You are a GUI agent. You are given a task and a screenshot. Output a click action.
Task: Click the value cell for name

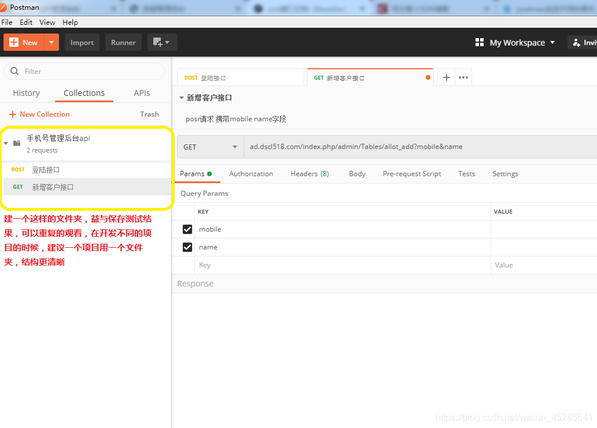click(x=544, y=247)
